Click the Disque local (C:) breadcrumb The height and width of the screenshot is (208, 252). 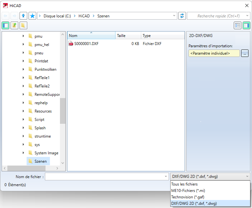point(57,16)
